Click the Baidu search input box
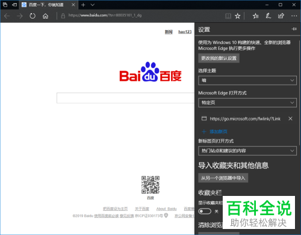This screenshot has height=235, width=301. point(125,98)
